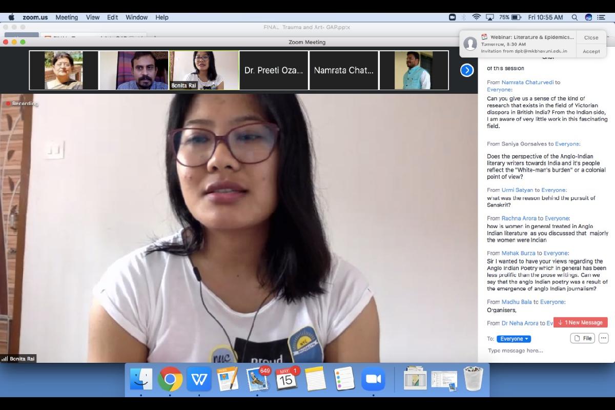Viewport: 615px width, 410px height.
Task: Open the View menu in the menu bar
Action: pos(93,17)
